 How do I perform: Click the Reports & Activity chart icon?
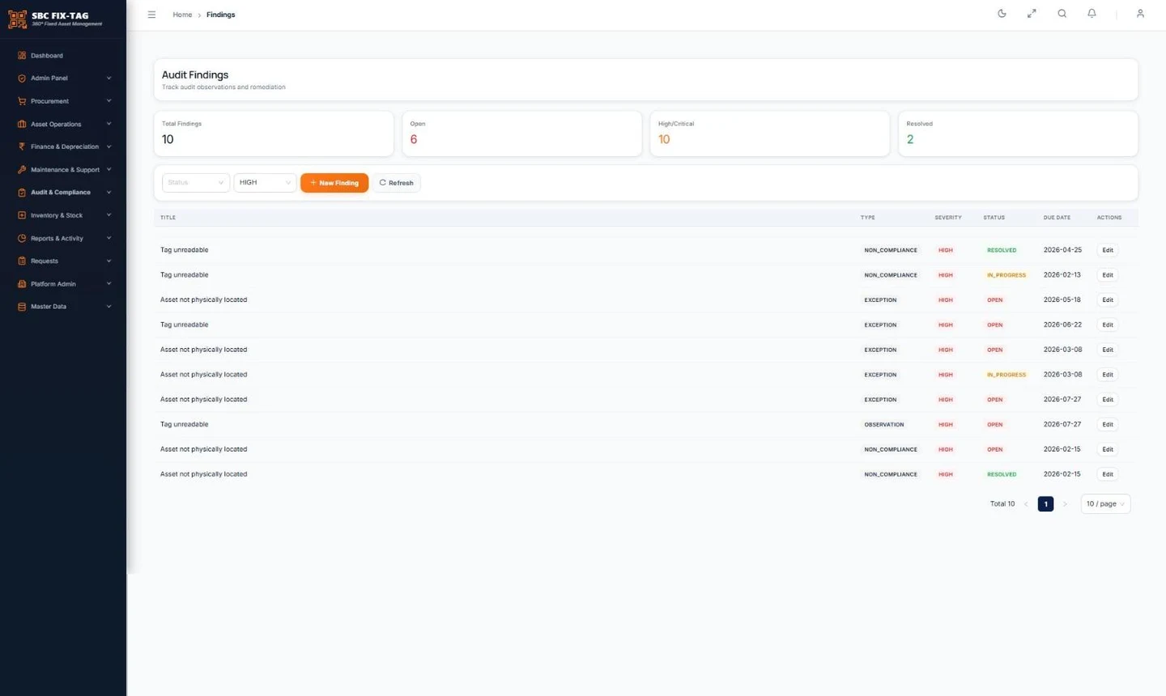(22, 238)
